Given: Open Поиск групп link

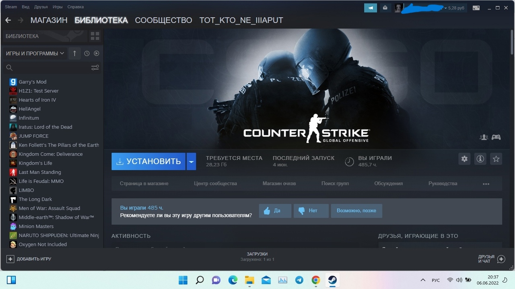Looking at the screenshot, I should (335, 183).
